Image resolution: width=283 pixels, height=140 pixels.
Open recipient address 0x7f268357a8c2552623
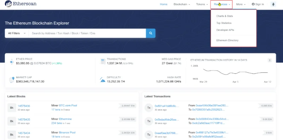(x=208, y=109)
